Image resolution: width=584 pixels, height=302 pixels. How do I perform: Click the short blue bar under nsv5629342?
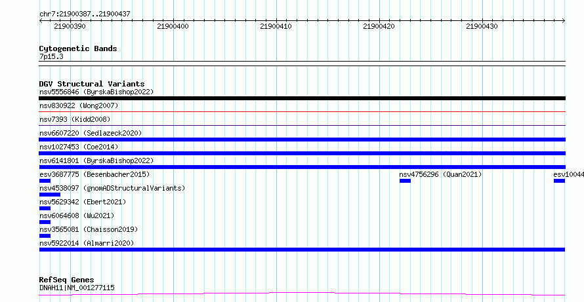(45, 208)
